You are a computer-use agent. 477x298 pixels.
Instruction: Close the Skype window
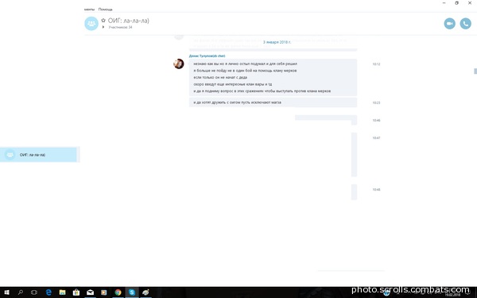click(x=470, y=3)
